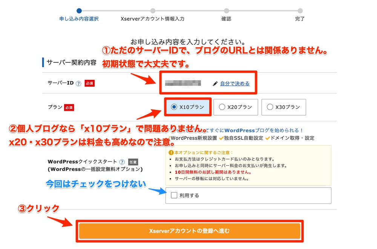Image resolution: width=377 pixels, height=249 pixels.
Task: Click the step dot above 申し込み内容選択
Action: click(x=79, y=11)
